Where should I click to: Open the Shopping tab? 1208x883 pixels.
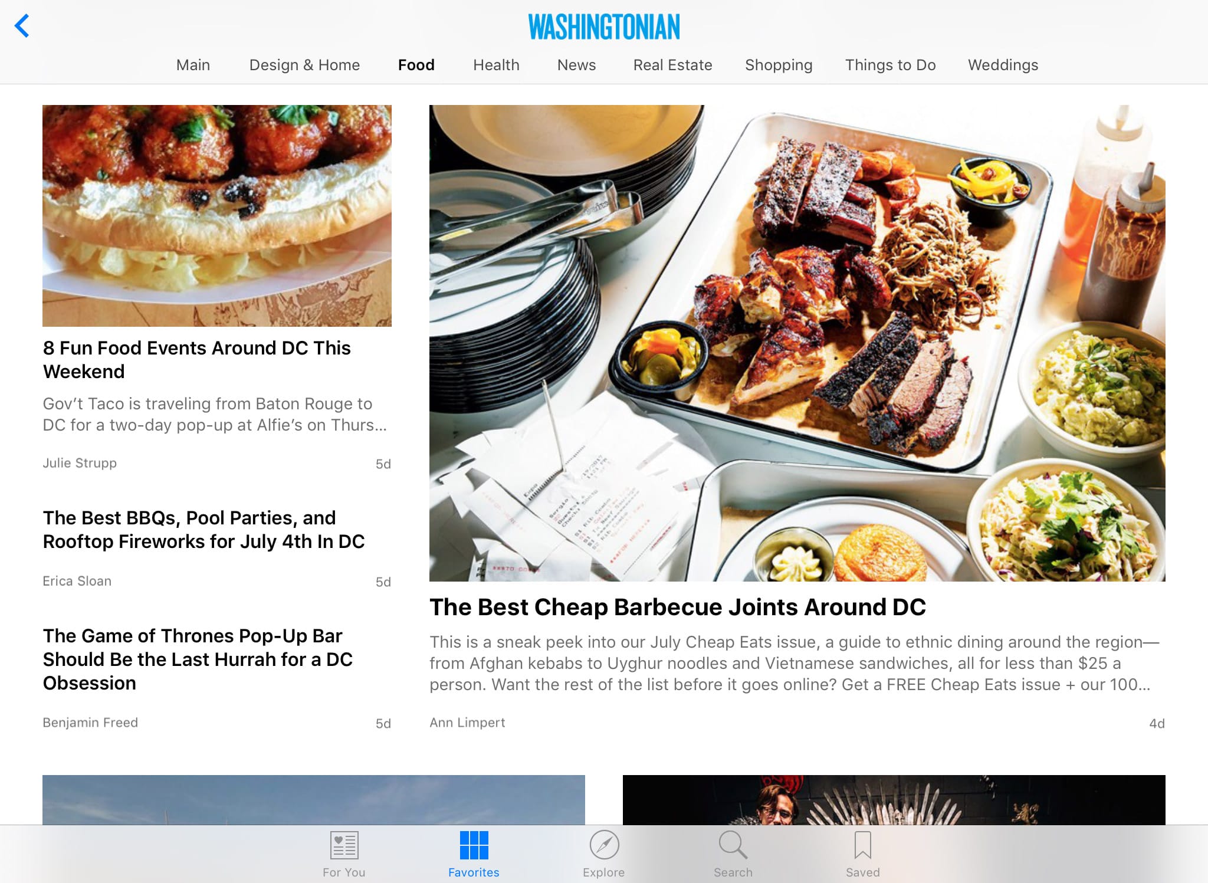[x=779, y=65]
